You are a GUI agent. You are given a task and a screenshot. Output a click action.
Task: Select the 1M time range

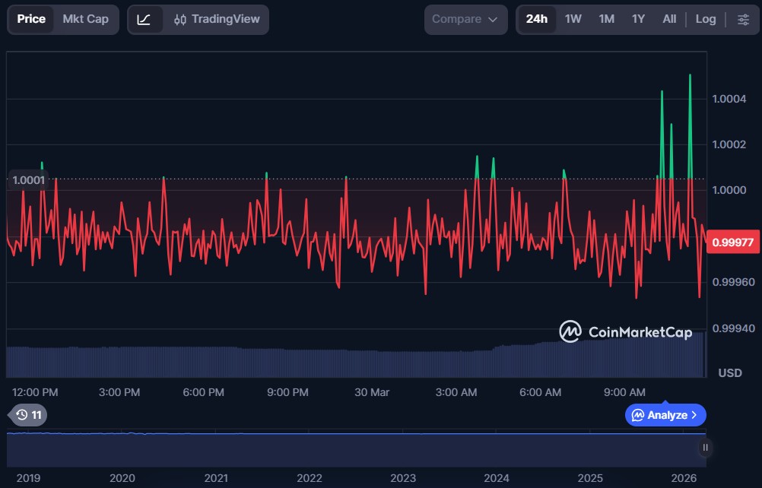[606, 19]
